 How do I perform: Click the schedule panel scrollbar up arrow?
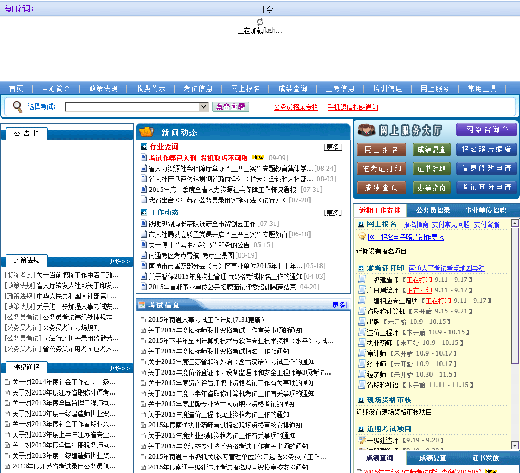tap(515, 223)
